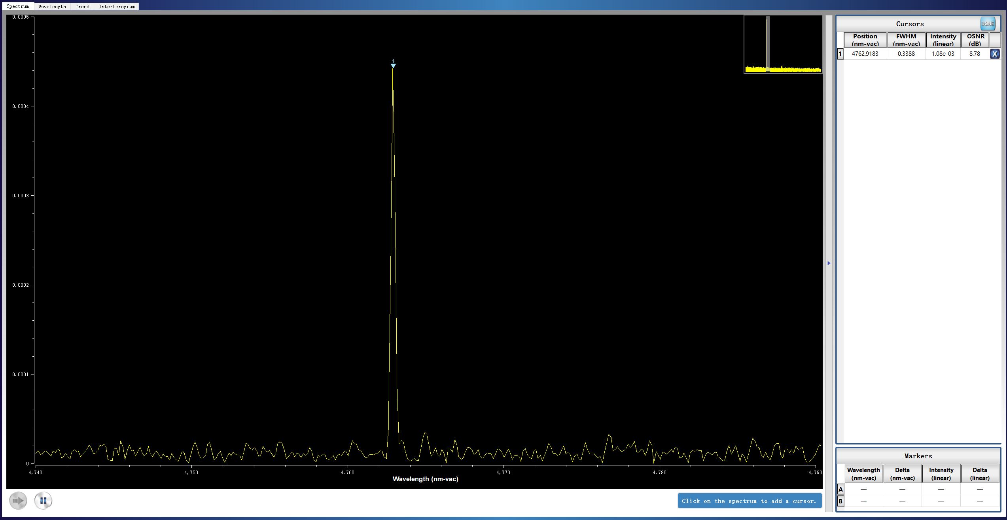
Task: Click the Position (nm-vac) column header
Action: tap(865, 40)
